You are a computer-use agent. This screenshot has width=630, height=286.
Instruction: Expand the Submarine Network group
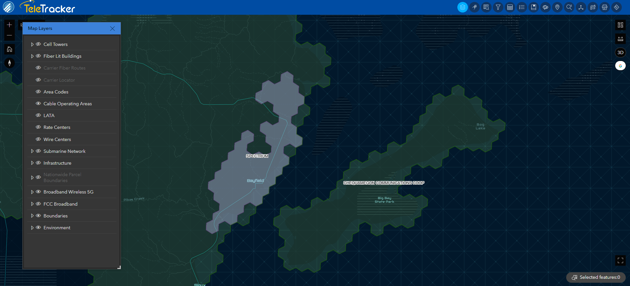point(32,151)
